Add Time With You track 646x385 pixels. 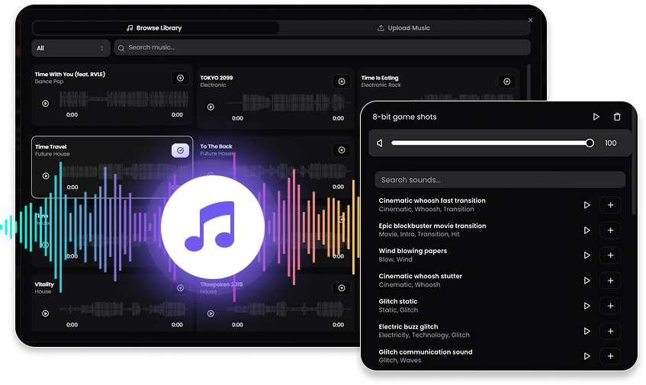180,78
